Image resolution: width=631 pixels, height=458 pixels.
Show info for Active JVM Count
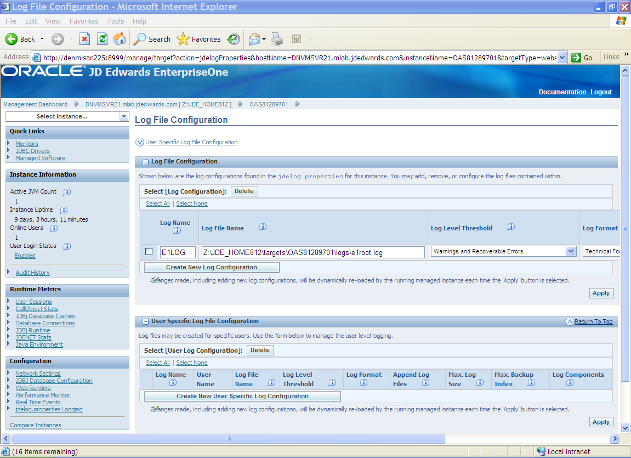(67, 192)
